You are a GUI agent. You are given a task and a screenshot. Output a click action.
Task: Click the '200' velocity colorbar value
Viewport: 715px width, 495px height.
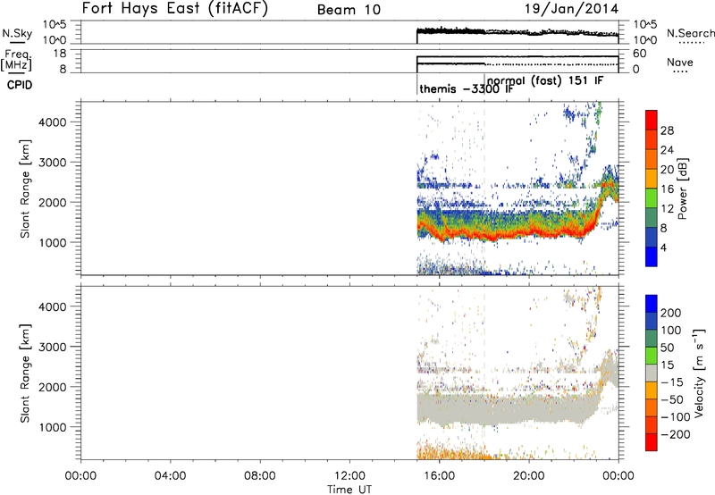point(671,313)
